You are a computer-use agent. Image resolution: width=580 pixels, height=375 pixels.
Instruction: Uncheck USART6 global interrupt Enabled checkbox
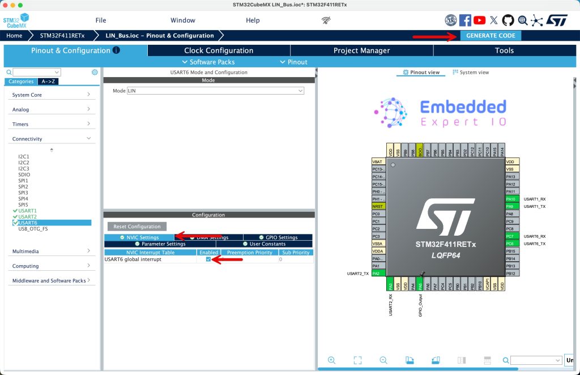pos(208,259)
